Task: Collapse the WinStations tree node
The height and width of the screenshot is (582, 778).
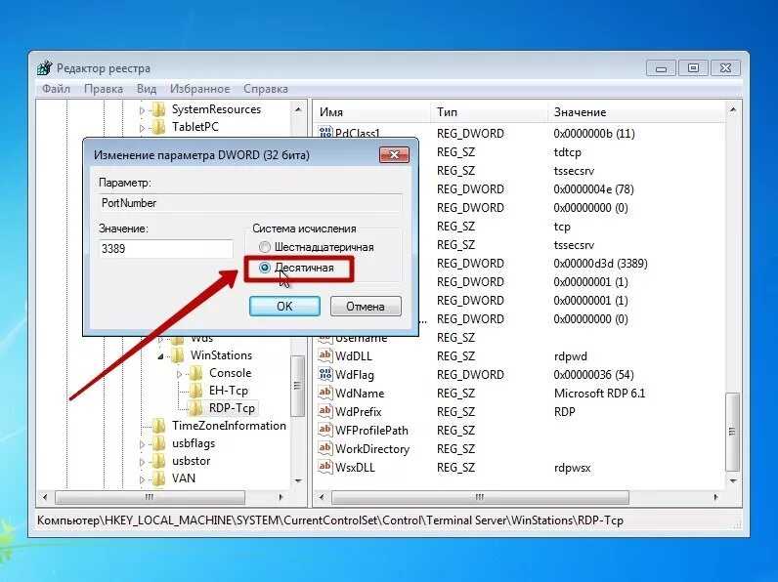Action: tap(160, 356)
